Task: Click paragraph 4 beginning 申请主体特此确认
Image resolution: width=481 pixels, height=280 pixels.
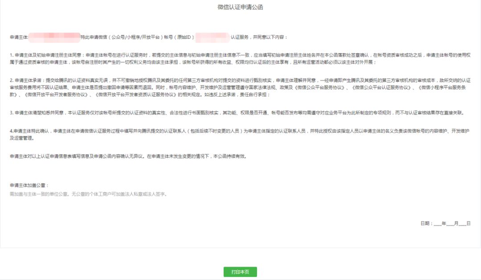Action: pyautogui.click(x=240, y=134)
